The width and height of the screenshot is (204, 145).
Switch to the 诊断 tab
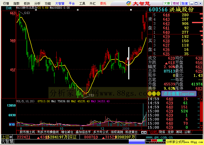pos(187,132)
